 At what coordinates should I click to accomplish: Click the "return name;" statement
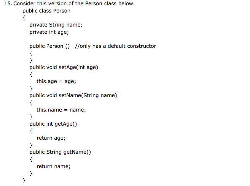54,166
